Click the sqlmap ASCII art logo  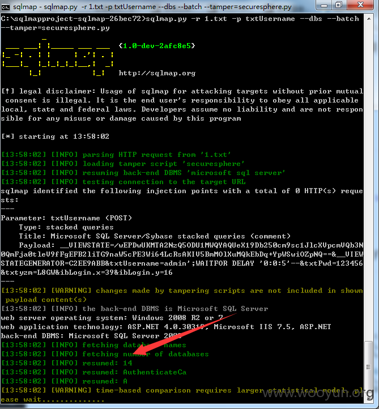(x=58, y=57)
